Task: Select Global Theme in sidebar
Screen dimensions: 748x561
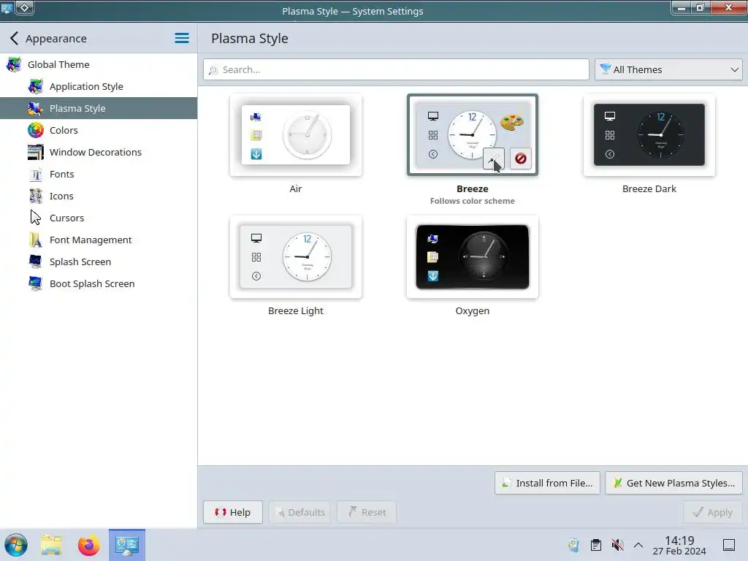Action: [99, 64]
